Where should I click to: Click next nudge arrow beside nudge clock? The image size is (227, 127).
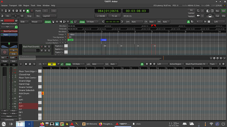[122, 22]
